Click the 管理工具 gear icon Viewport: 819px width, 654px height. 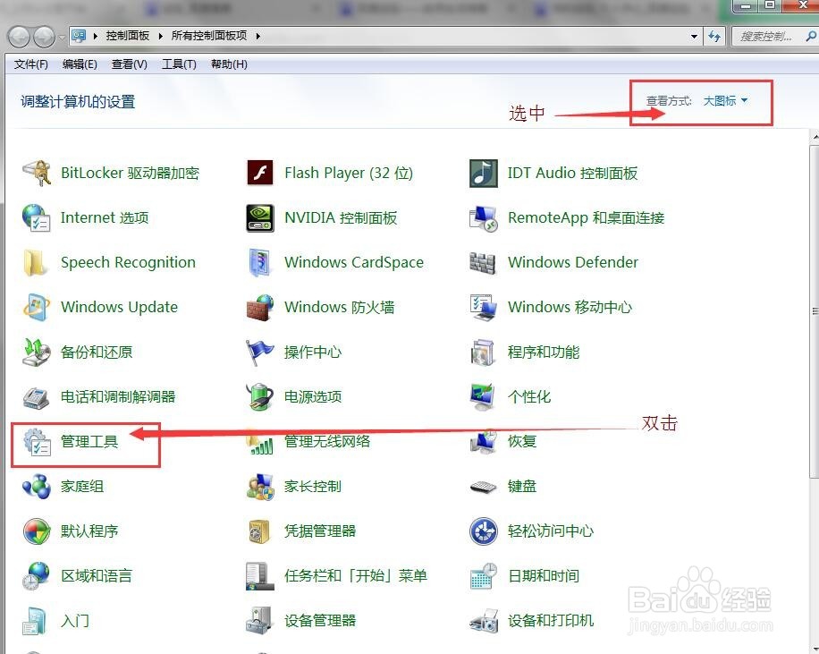[x=37, y=442]
